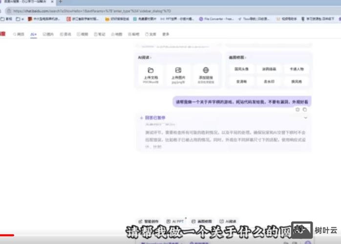Screen dimensions: 341x244
Task: Click the purple user prompt message bubble
Action: (x=242, y=102)
